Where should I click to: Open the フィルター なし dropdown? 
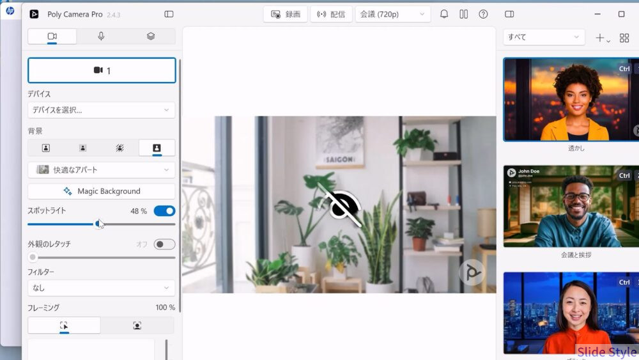(102, 288)
